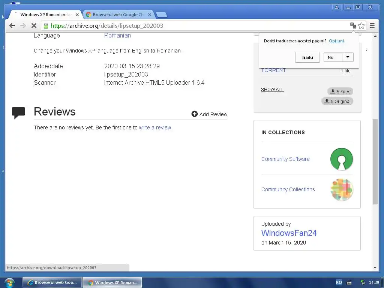Screen dimensions: 384x288
Task: Click the 2020-03-15 23:28:29 Addeddate value
Action: click(x=132, y=66)
